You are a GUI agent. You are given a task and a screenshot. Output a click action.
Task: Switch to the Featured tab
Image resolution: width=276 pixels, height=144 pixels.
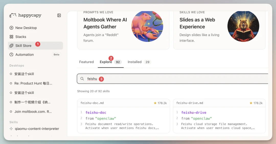pos(86,62)
